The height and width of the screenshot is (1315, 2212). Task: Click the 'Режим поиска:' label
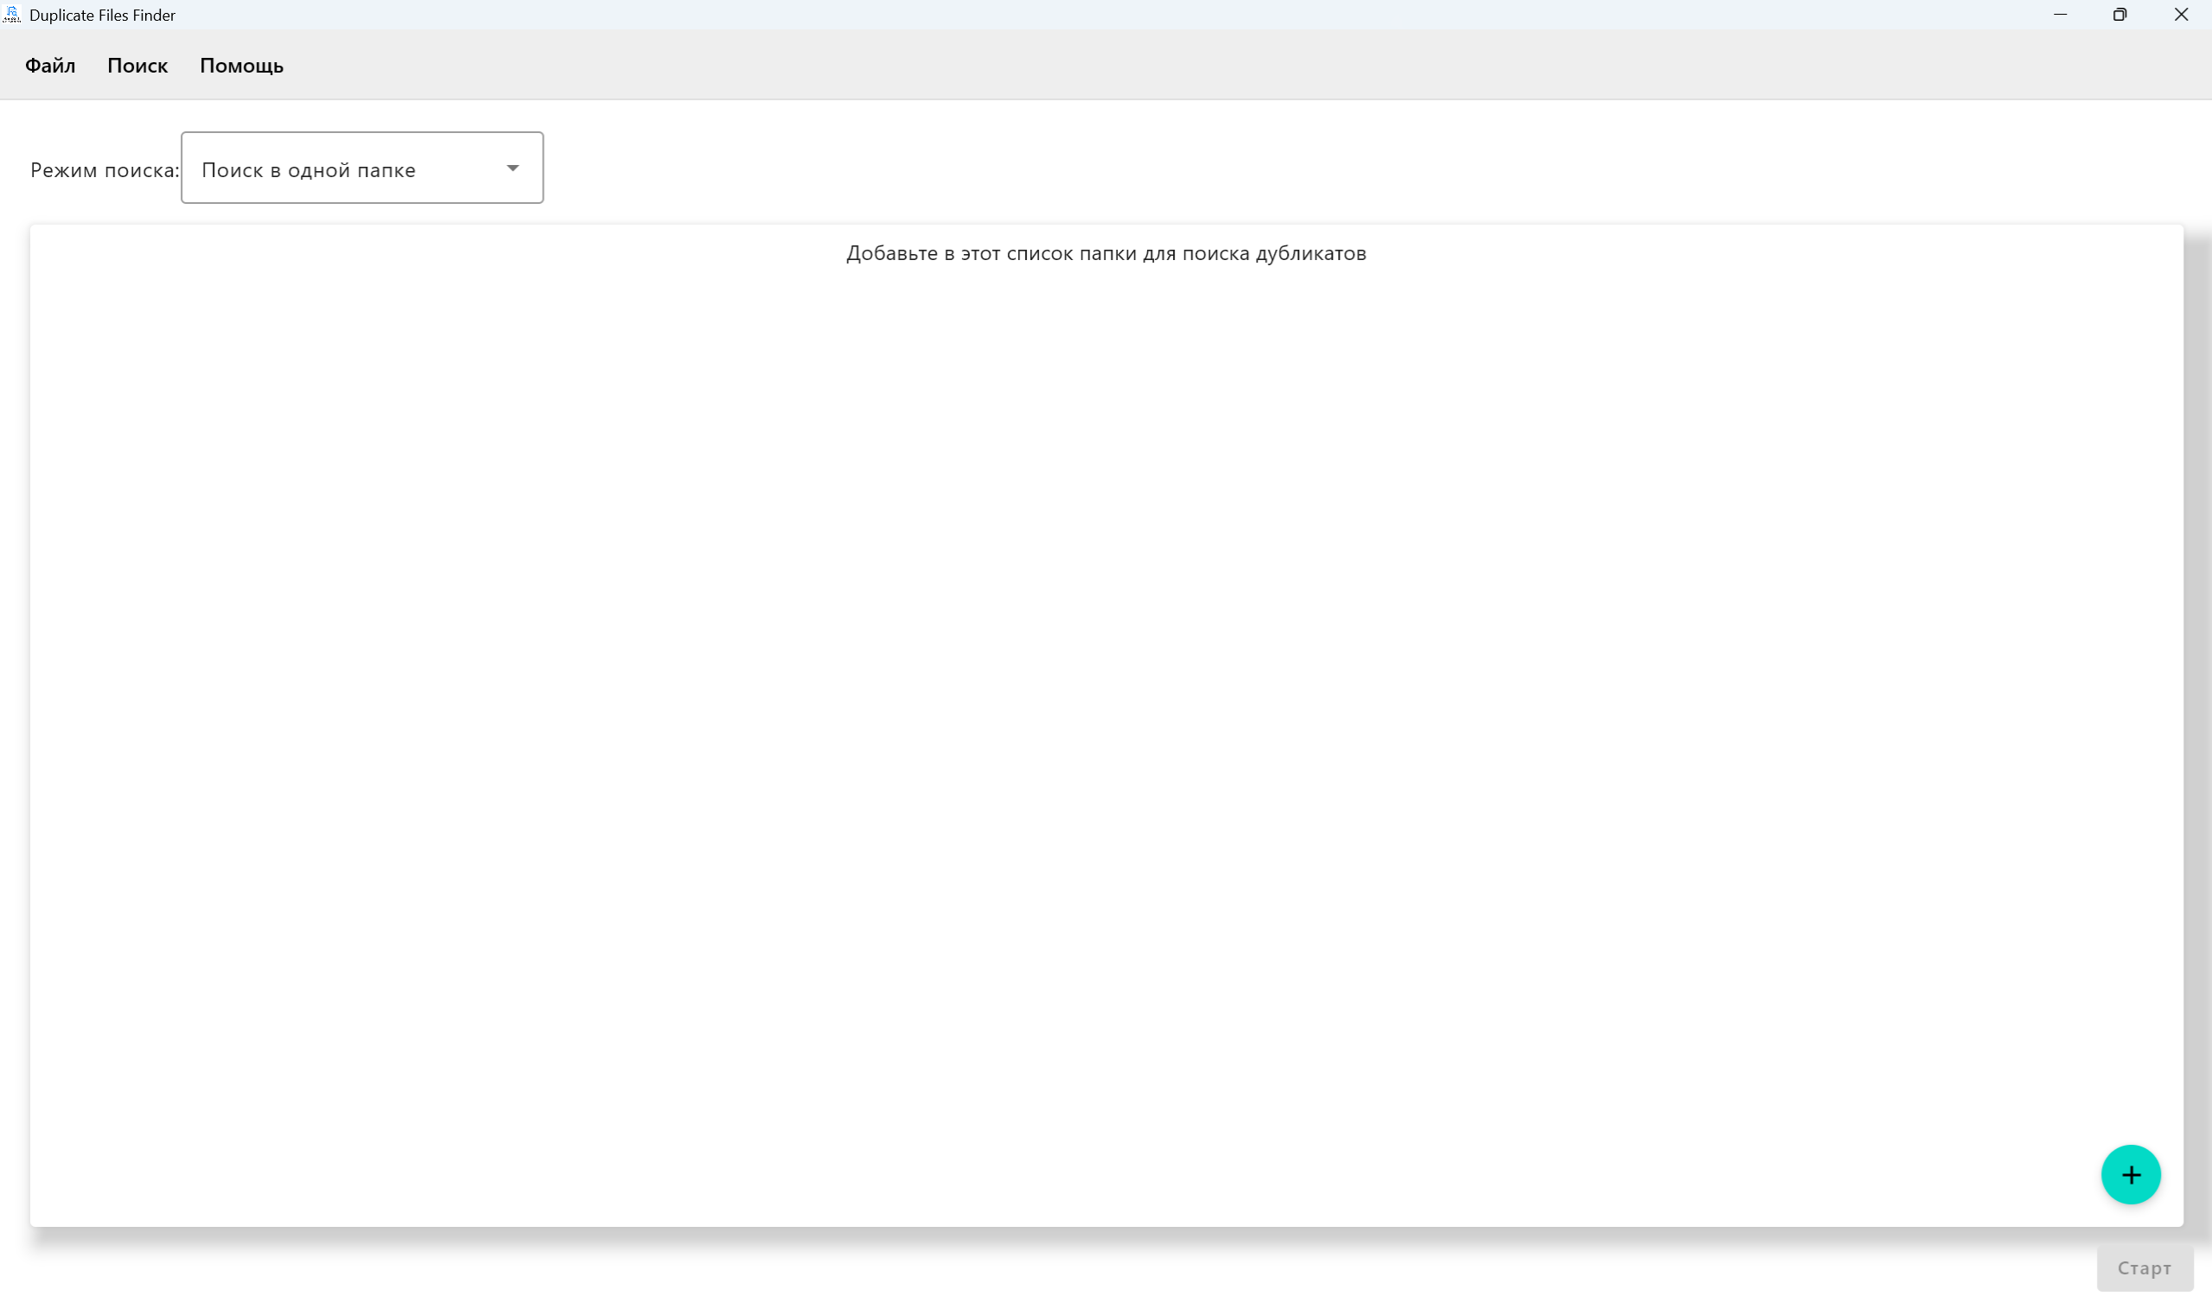[x=104, y=169]
